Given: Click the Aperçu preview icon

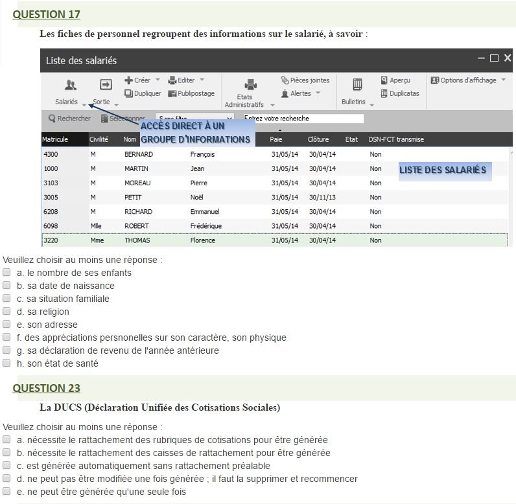Looking at the screenshot, I should coord(384,80).
